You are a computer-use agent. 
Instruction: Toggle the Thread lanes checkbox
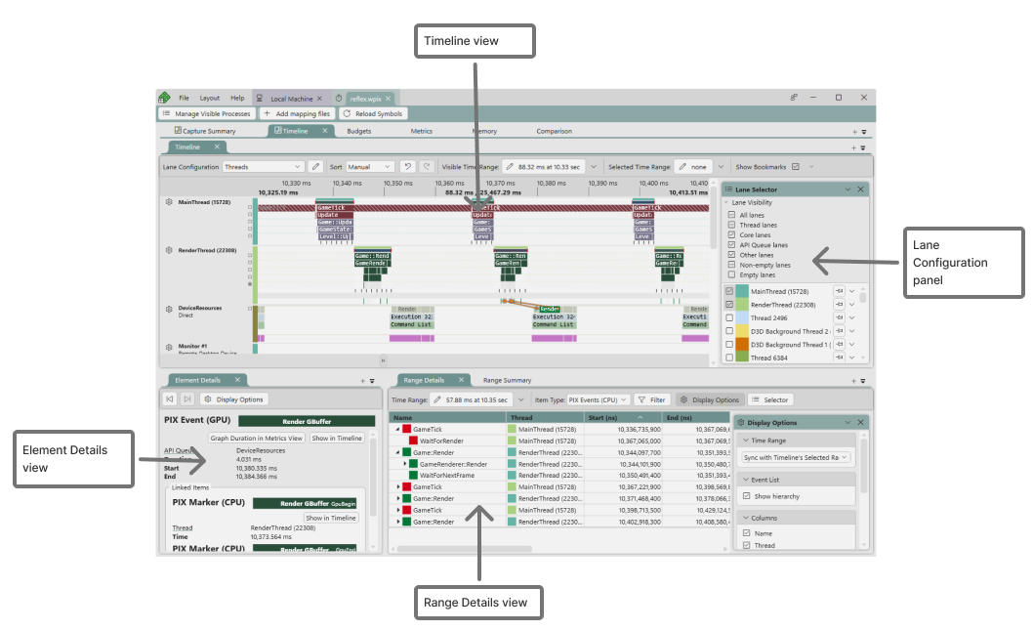(731, 225)
